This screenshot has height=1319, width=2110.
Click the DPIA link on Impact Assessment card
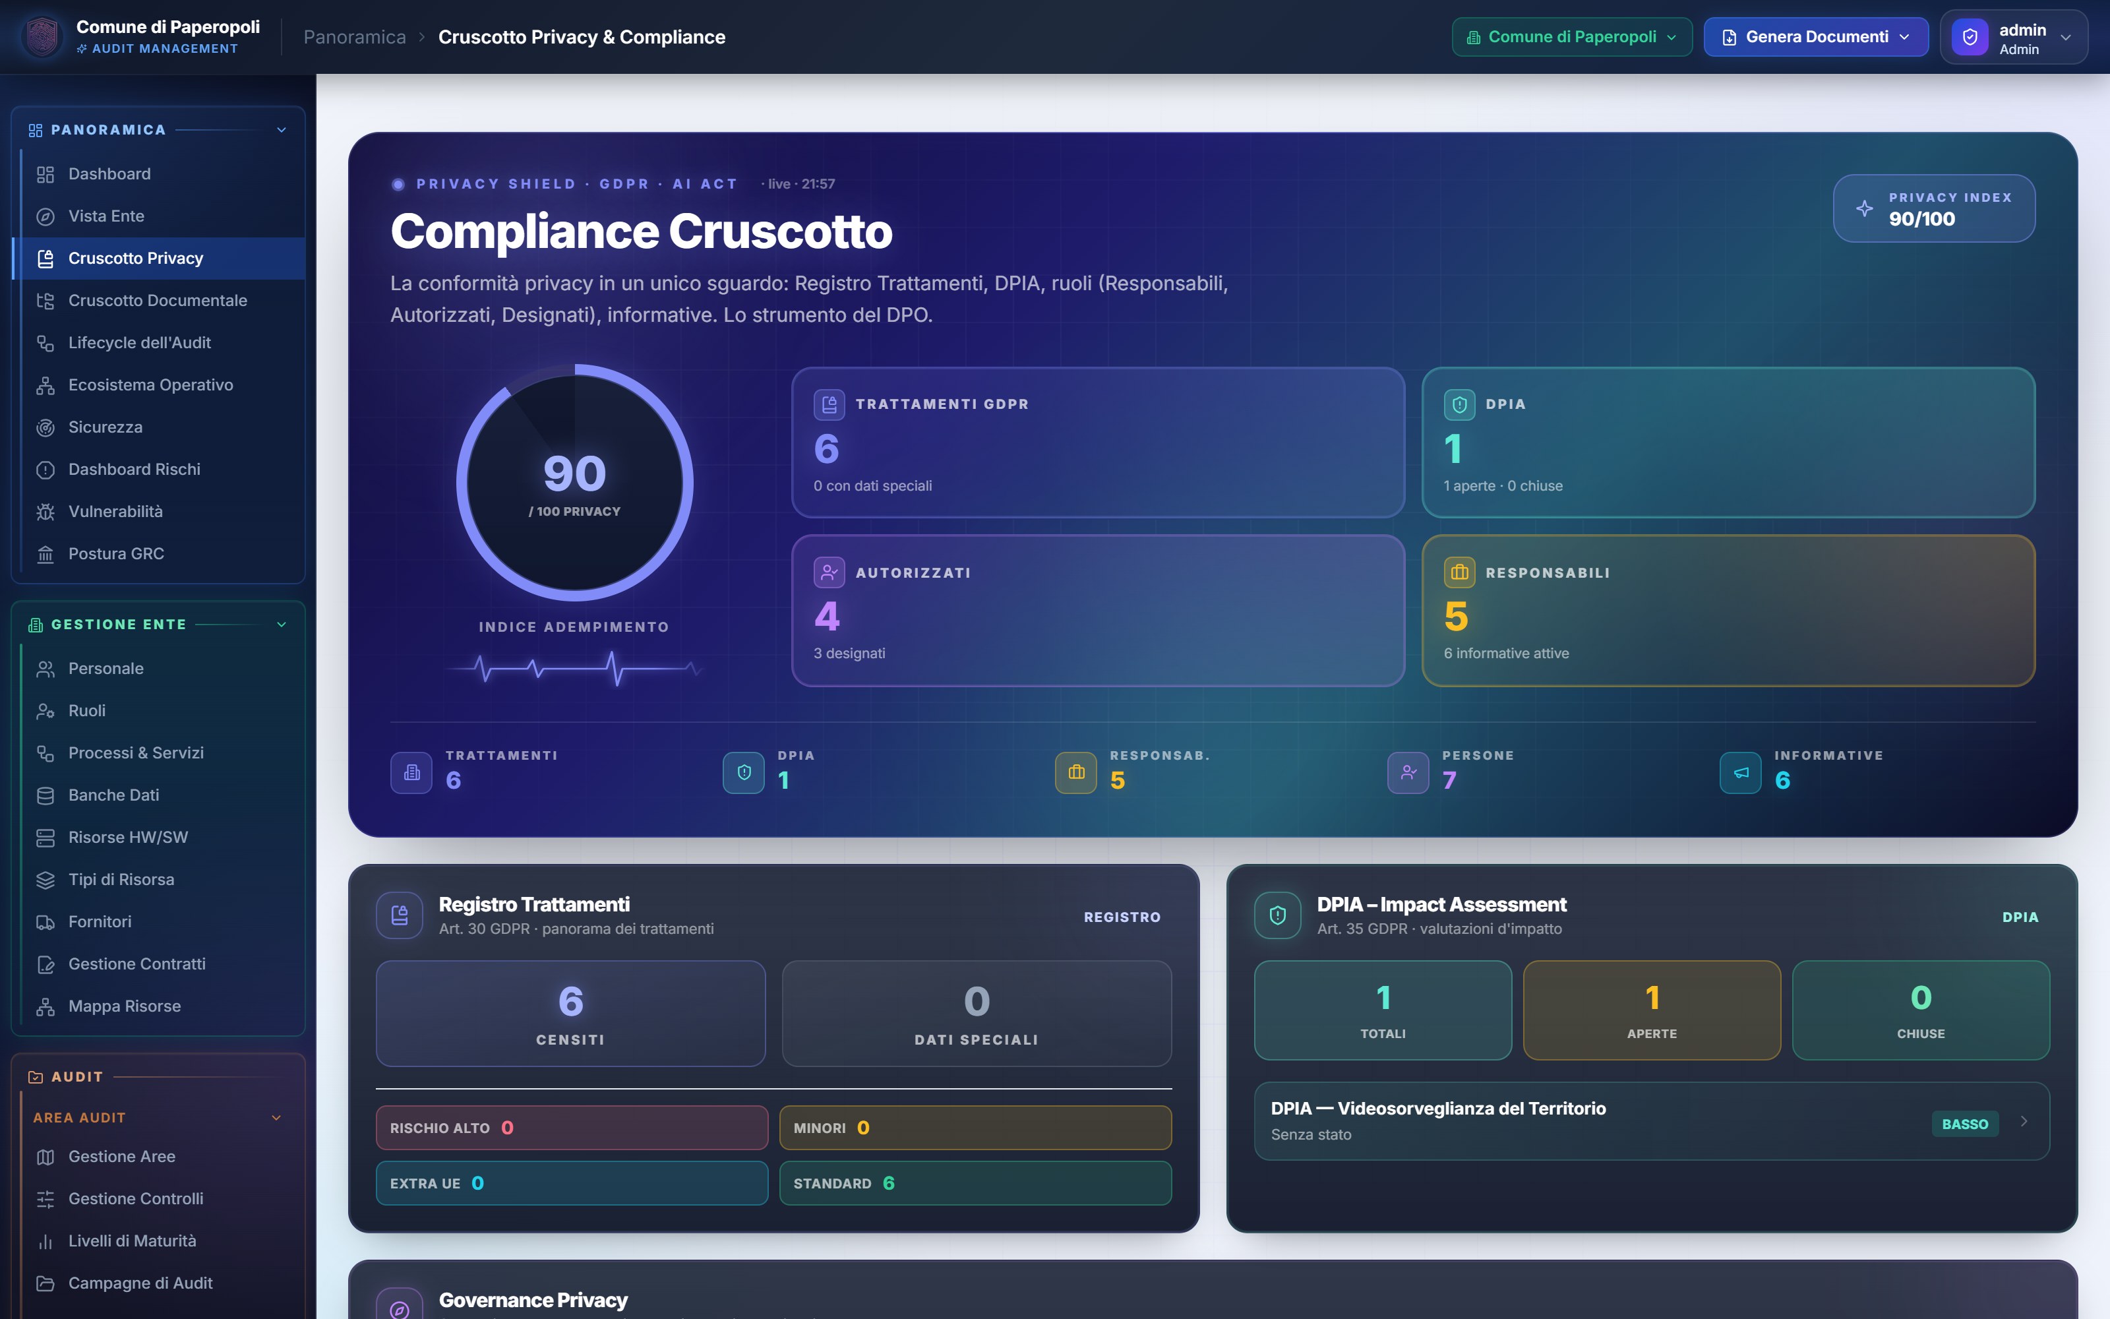2020,917
